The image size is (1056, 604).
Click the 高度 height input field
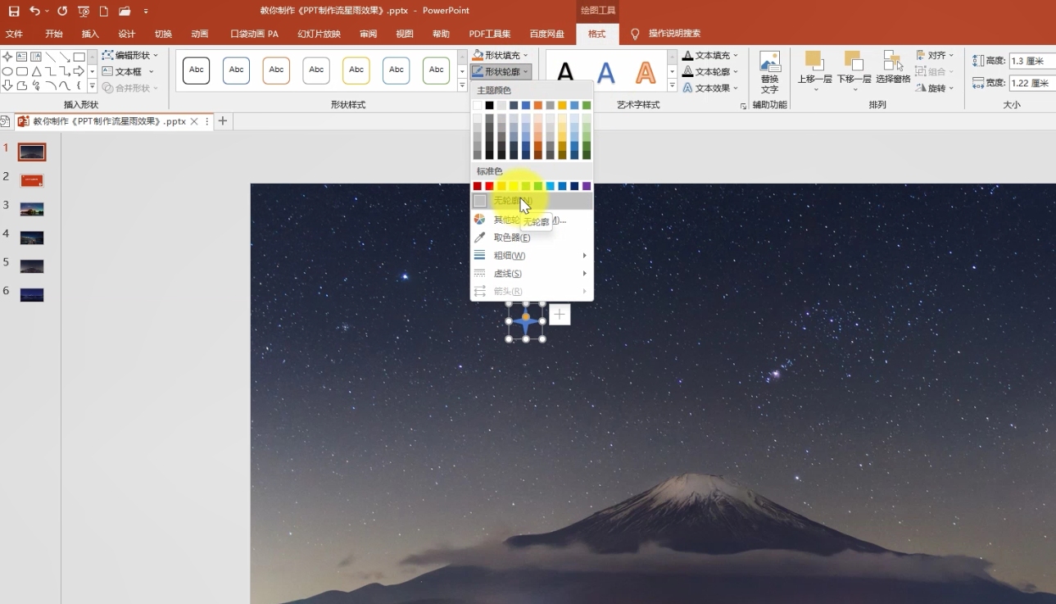pos(1032,61)
